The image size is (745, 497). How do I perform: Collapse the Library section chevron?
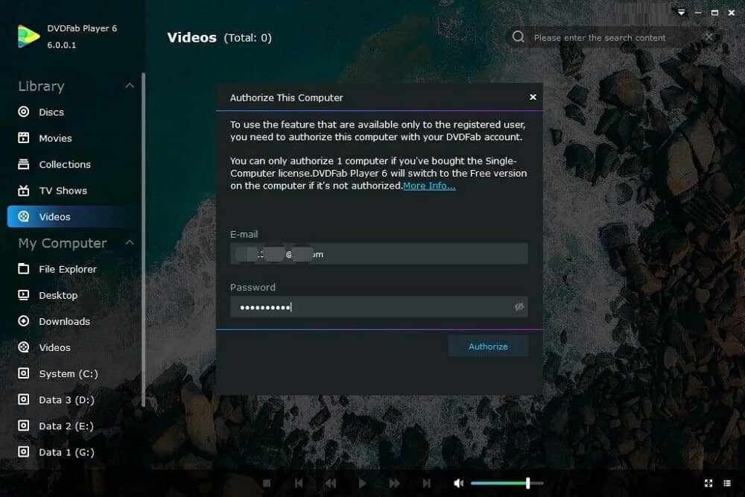click(x=130, y=86)
